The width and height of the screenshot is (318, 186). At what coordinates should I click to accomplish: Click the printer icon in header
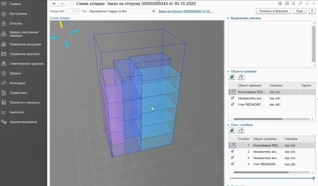(287, 3)
